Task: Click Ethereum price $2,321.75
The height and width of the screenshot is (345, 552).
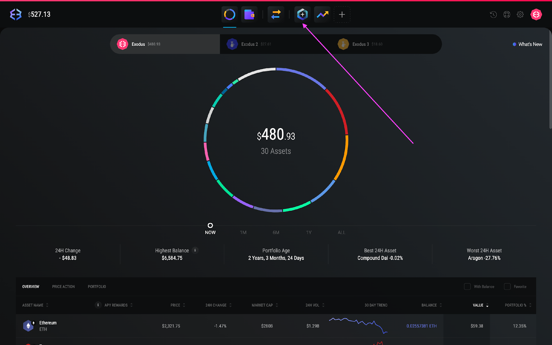Action: point(171,326)
